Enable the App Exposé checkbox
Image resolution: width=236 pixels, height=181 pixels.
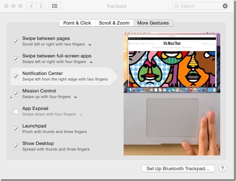tap(16, 111)
